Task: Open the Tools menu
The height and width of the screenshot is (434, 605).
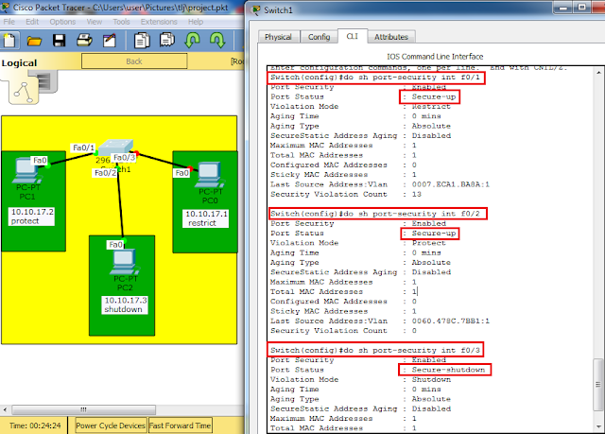Action: (121, 22)
